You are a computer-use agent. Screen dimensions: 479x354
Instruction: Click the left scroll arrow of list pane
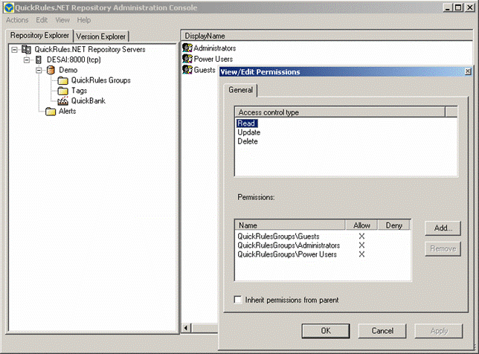point(186,328)
